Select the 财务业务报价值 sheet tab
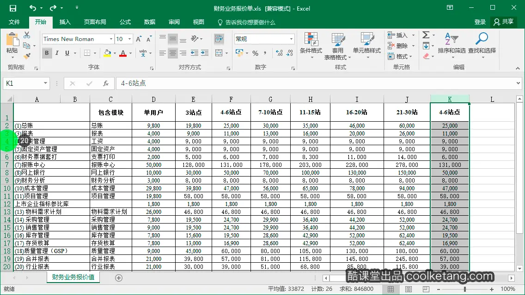525x295 pixels. coord(73,277)
